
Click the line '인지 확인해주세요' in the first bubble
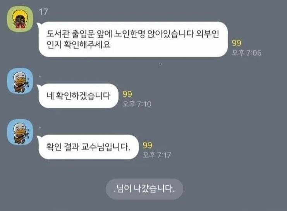78,45
